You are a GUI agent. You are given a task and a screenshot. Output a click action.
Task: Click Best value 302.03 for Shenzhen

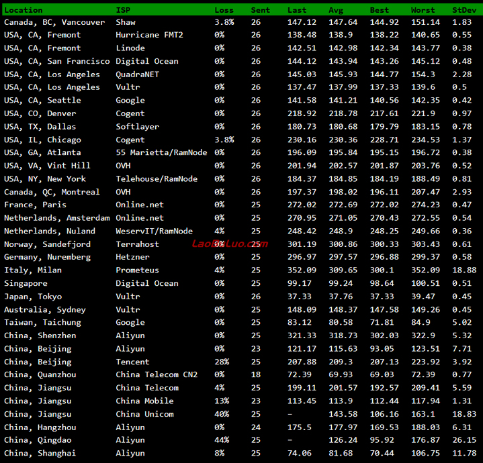[384, 336]
